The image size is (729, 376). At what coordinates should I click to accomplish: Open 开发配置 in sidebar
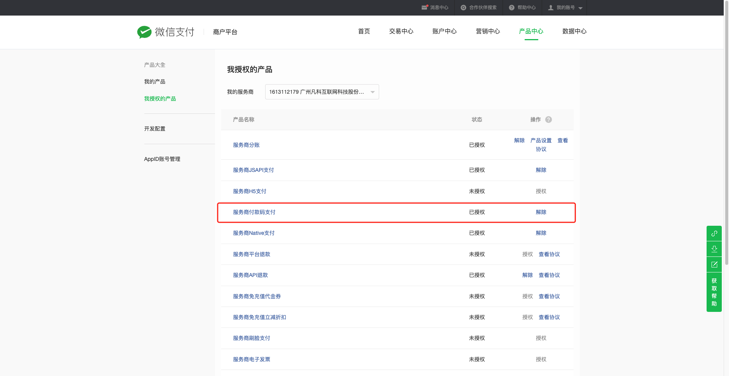(x=155, y=129)
